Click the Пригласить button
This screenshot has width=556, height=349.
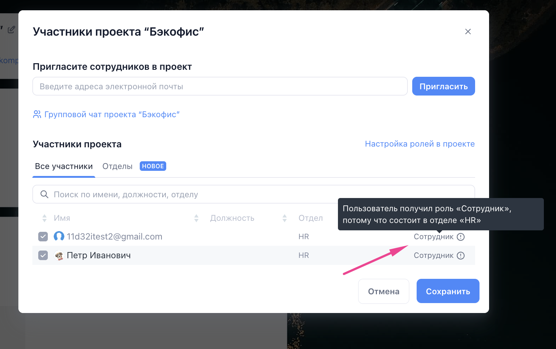click(443, 86)
